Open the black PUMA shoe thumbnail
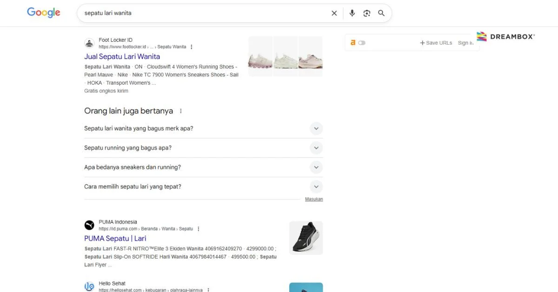 [x=306, y=238]
